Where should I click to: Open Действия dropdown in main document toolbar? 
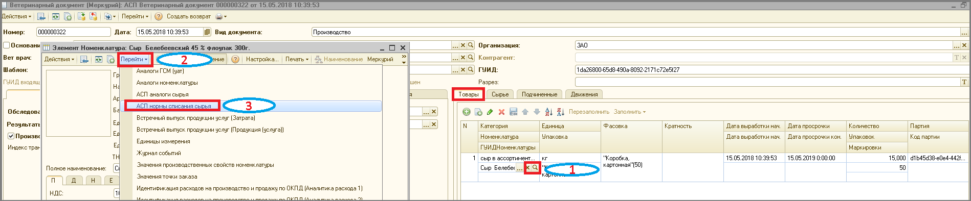click(16, 16)
